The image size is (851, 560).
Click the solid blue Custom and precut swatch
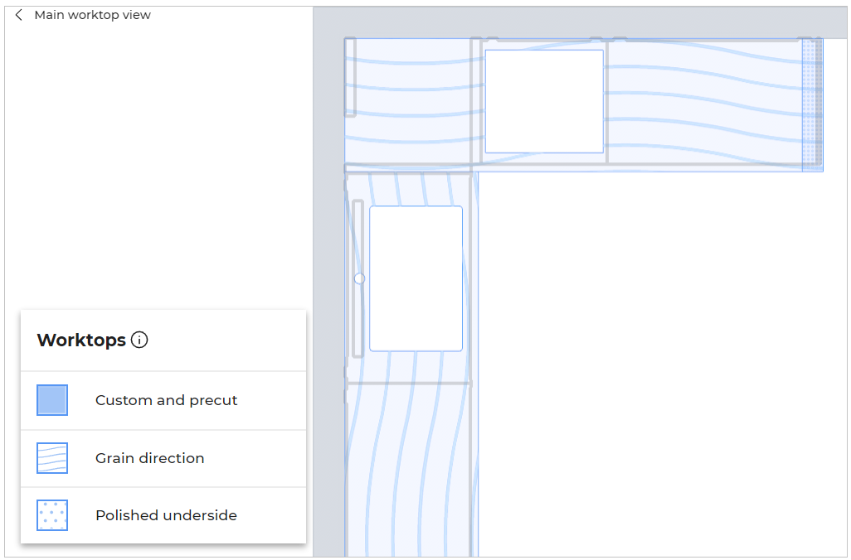point(52,400)
